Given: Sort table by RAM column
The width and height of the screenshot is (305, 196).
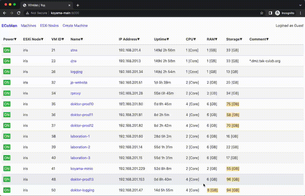Looking at the screenshot, I should pyautogui.click(x=212, y=39).
